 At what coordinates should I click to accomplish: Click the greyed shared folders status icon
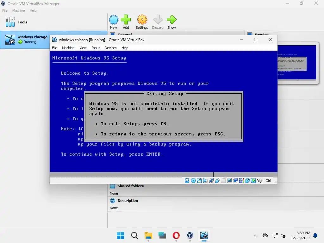223,181
